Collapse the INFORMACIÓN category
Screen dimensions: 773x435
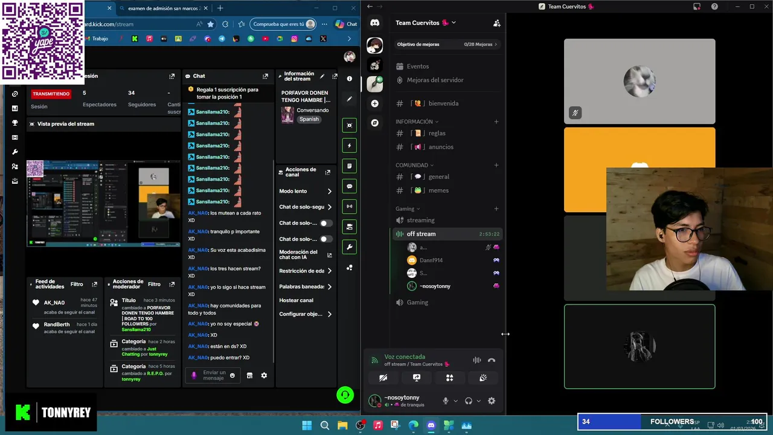(417, 121)
